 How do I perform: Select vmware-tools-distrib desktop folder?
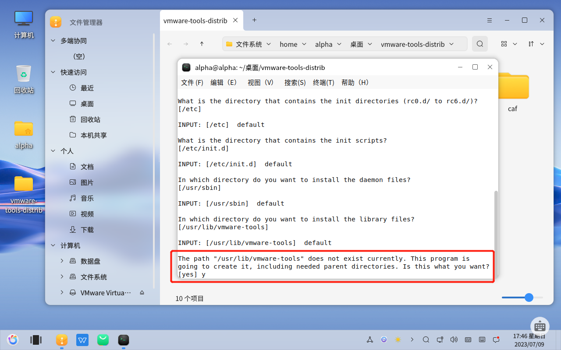tap(24, 194)
